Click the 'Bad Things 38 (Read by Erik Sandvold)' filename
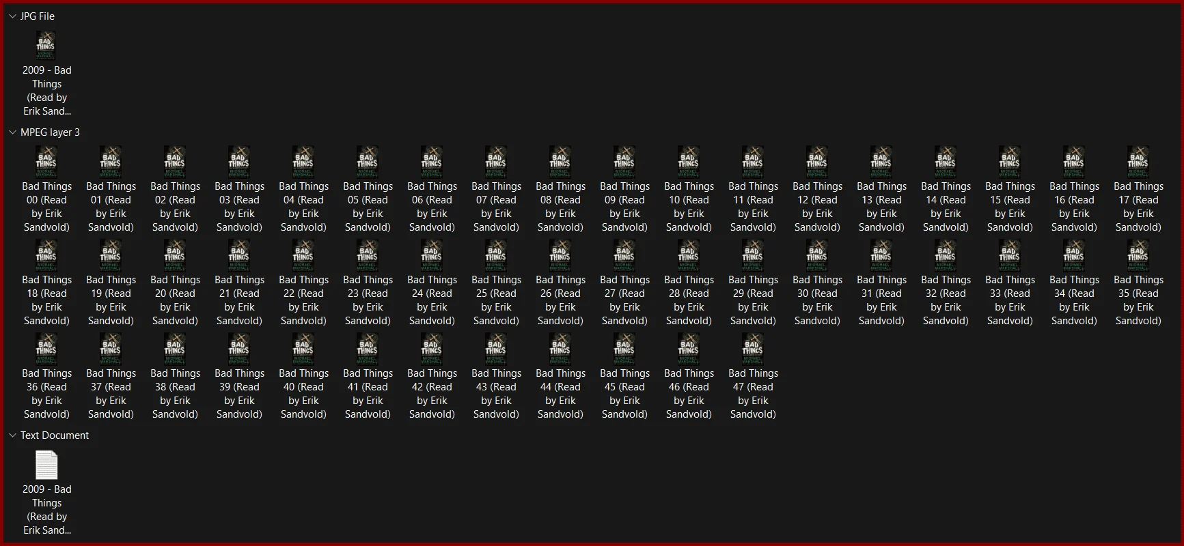 coord(175,394)
